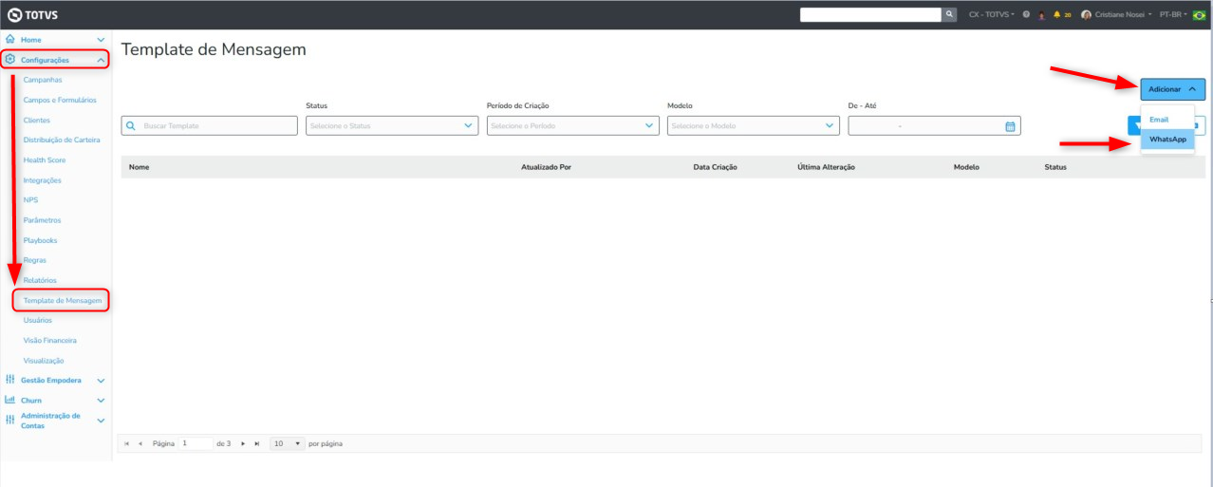Viewport: 1213px width, 487px height.
Task: Sort by Status column header
Action: 1055,167
